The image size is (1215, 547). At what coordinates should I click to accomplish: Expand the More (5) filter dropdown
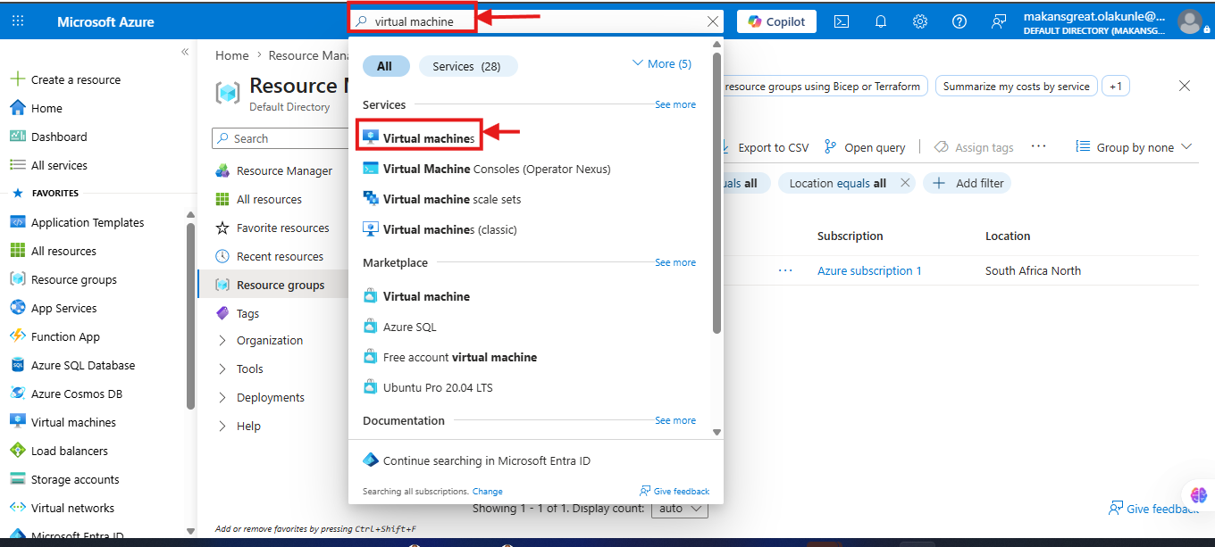pos(661,63)
